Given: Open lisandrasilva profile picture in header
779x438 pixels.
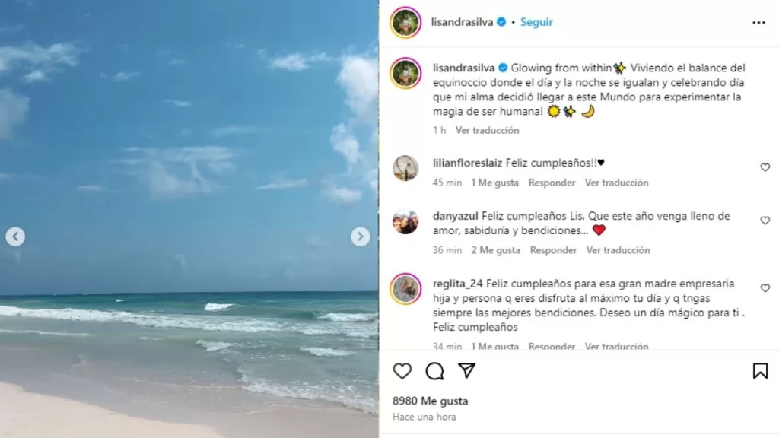Looking at the screenshot, I should [405, 22].
